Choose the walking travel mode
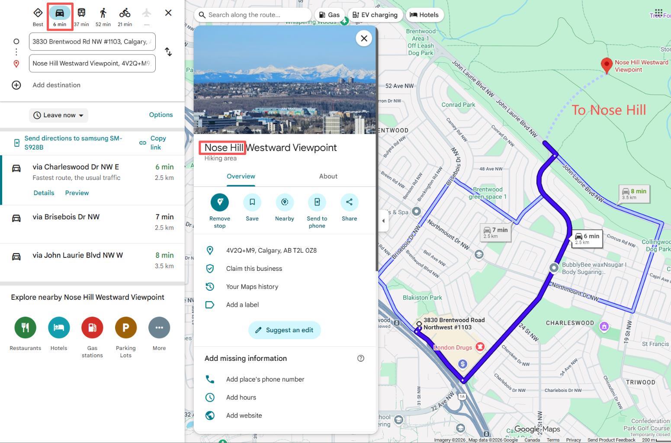 [103, 13]
